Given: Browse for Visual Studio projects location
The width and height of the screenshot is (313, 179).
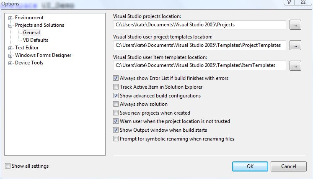Looking at the screenshot, I should click(x=295, y=25).
